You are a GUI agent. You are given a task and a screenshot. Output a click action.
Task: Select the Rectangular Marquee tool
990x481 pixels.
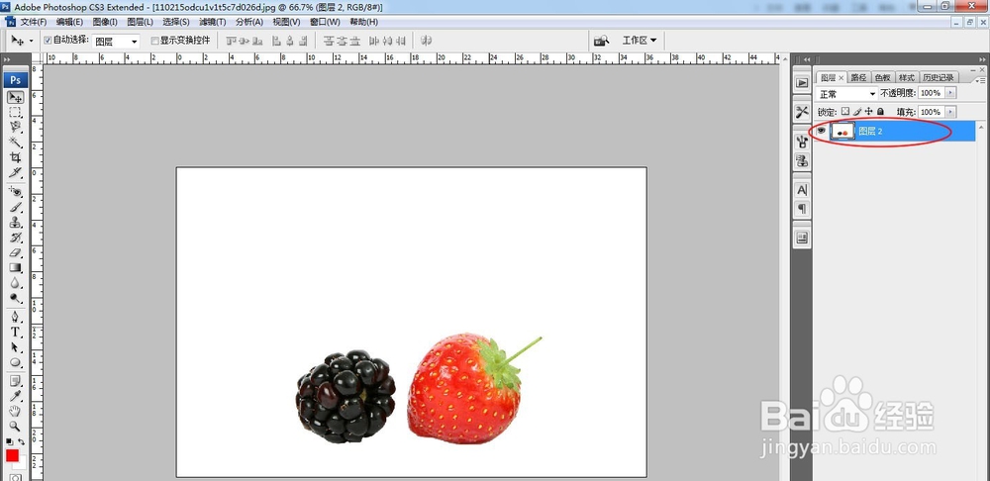(x=15, y=113)
